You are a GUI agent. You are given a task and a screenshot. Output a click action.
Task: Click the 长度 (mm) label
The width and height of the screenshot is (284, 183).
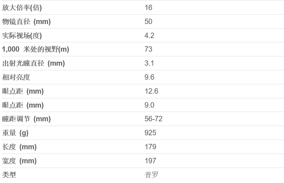[x=19, y=147]
